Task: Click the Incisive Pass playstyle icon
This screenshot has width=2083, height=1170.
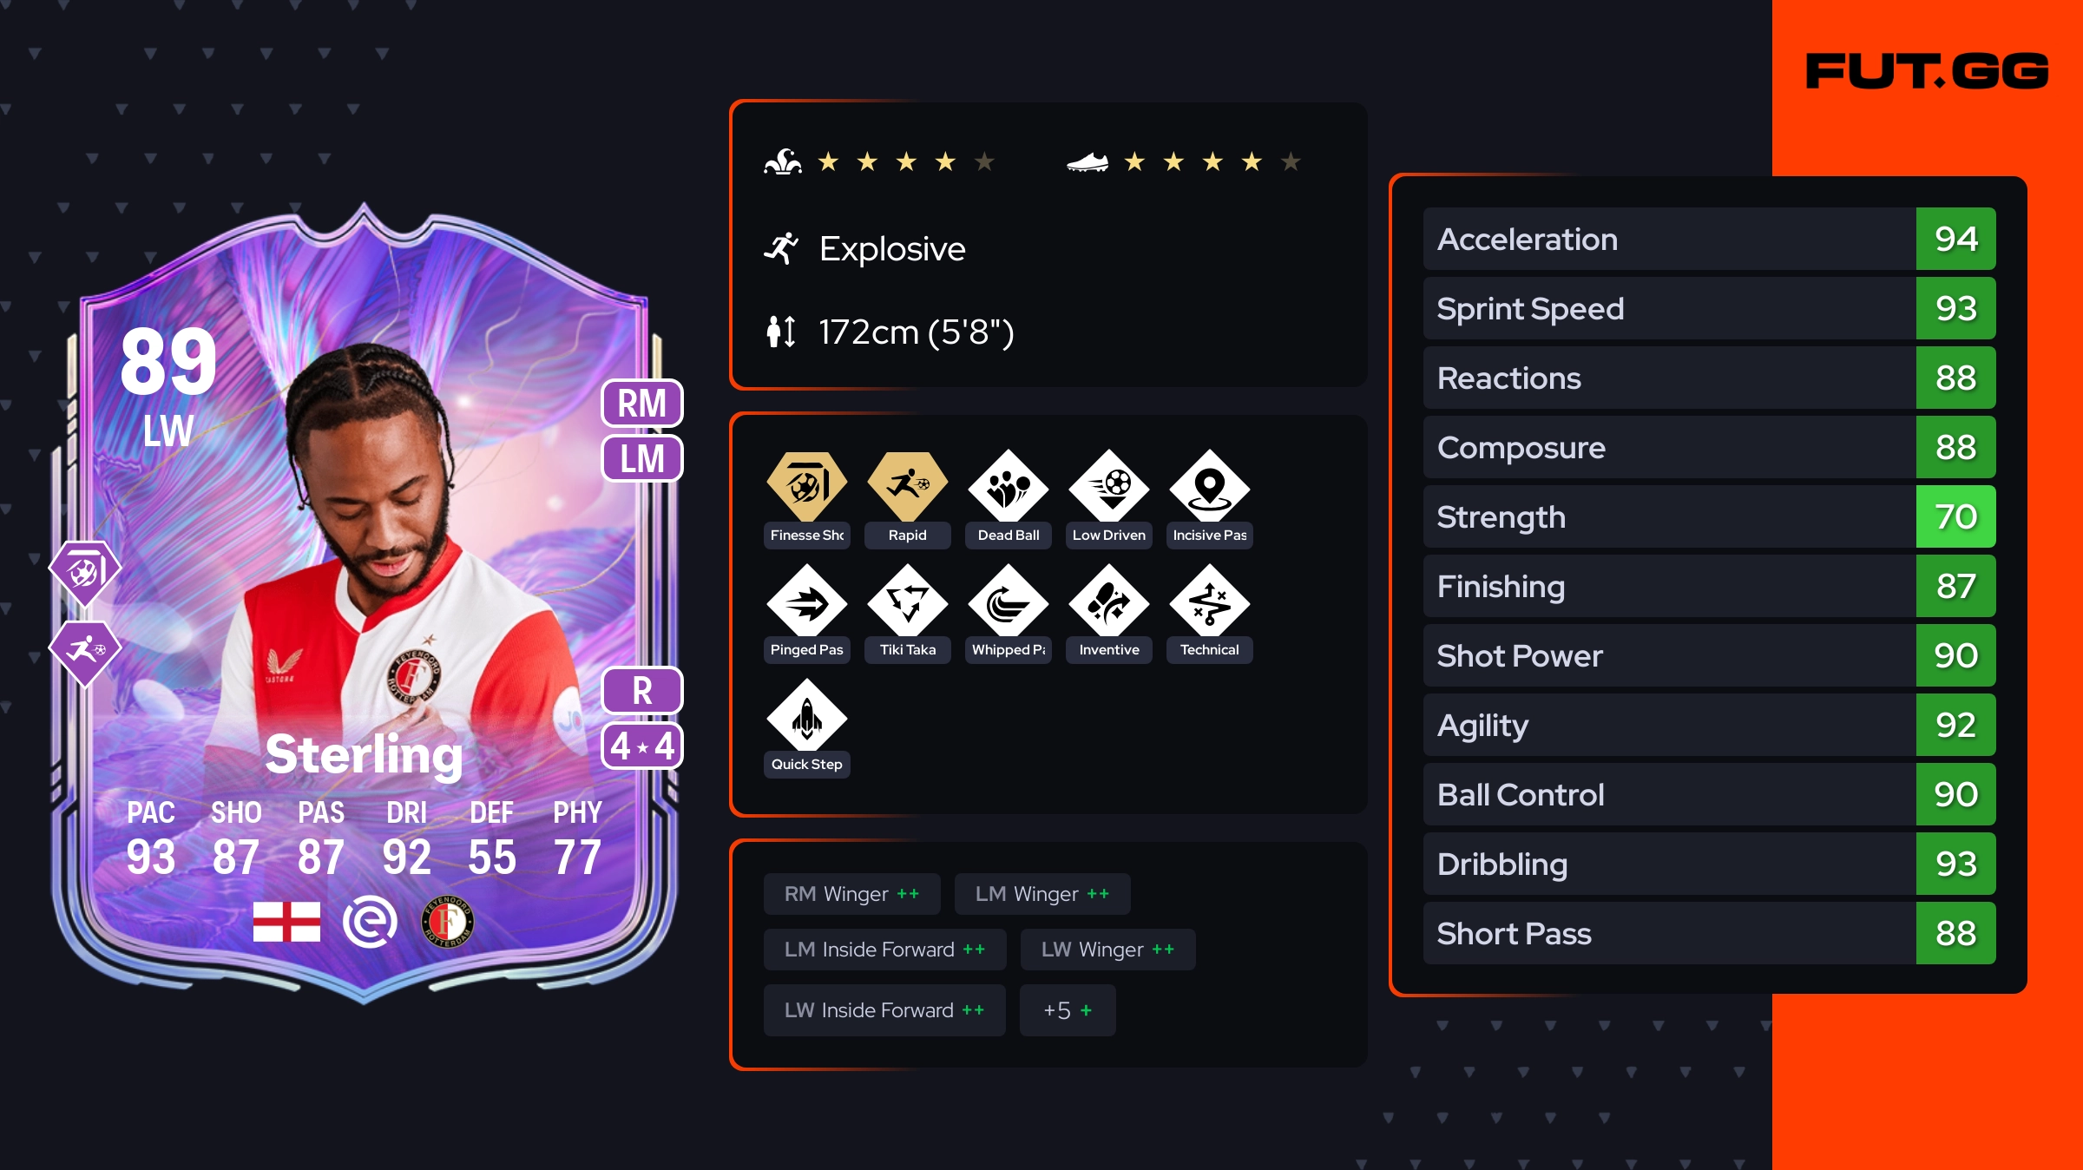Action: click(x=1209, y=486)
